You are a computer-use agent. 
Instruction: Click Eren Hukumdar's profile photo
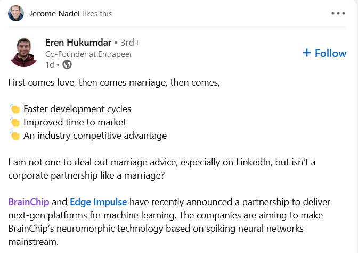(23, 52)
